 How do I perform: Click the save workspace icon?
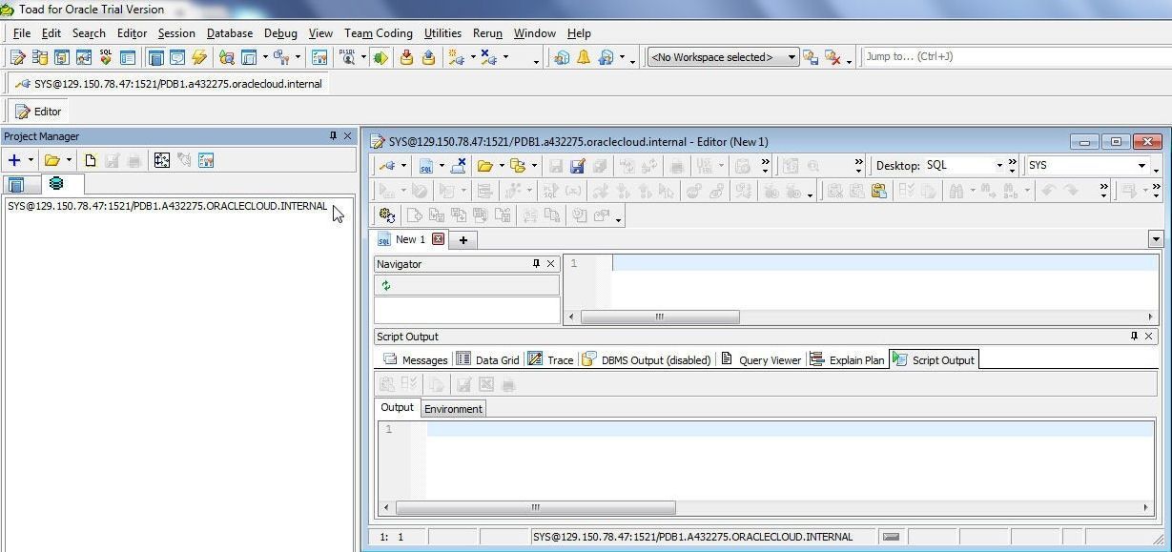point(811,57)
